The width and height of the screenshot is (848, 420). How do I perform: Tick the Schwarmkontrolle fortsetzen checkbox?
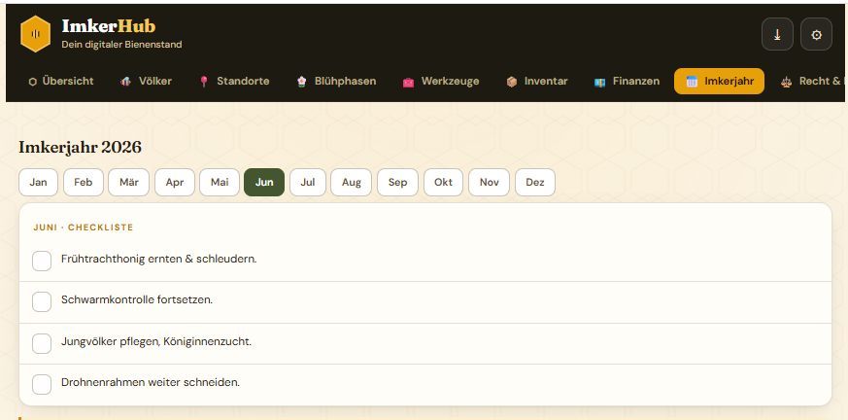click(x=42, y=302)
